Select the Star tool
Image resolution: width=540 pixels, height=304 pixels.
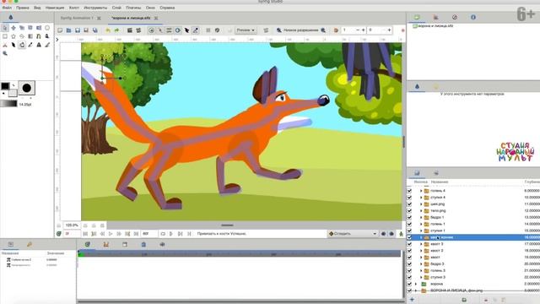[13, 36]
